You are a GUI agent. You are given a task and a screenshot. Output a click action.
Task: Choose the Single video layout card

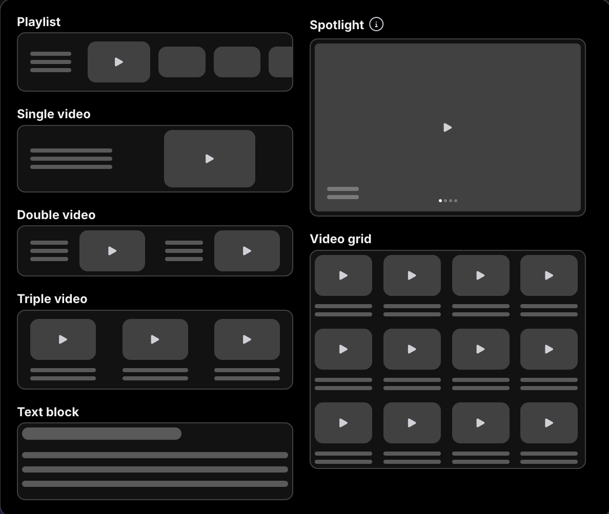[x=155, y=159]
